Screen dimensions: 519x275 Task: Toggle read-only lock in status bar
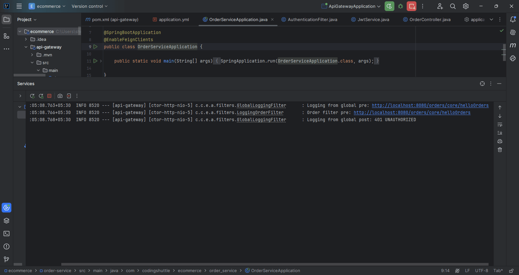511,271
